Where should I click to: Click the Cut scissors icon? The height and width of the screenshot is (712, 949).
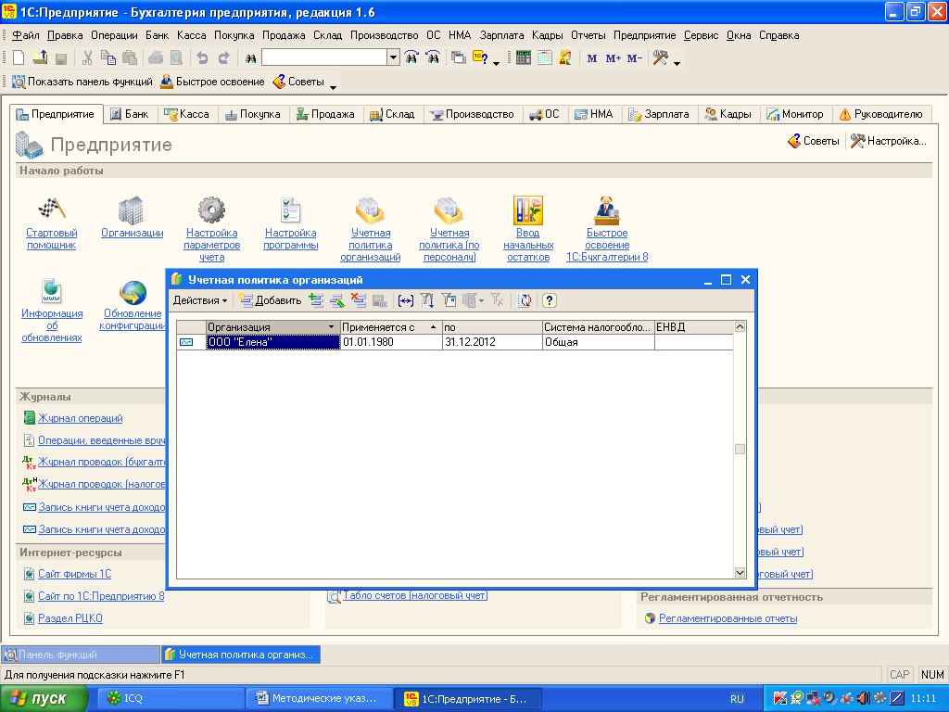87,58
